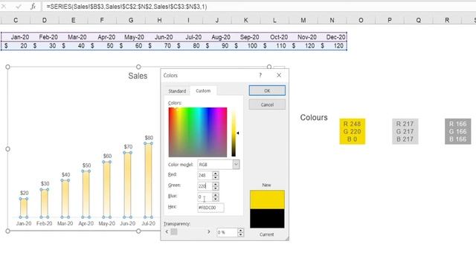Click the formula bar cancel X icon
The height and width of the screenshot is (267, 476).
pyautogui.click(x=4, y=6)
